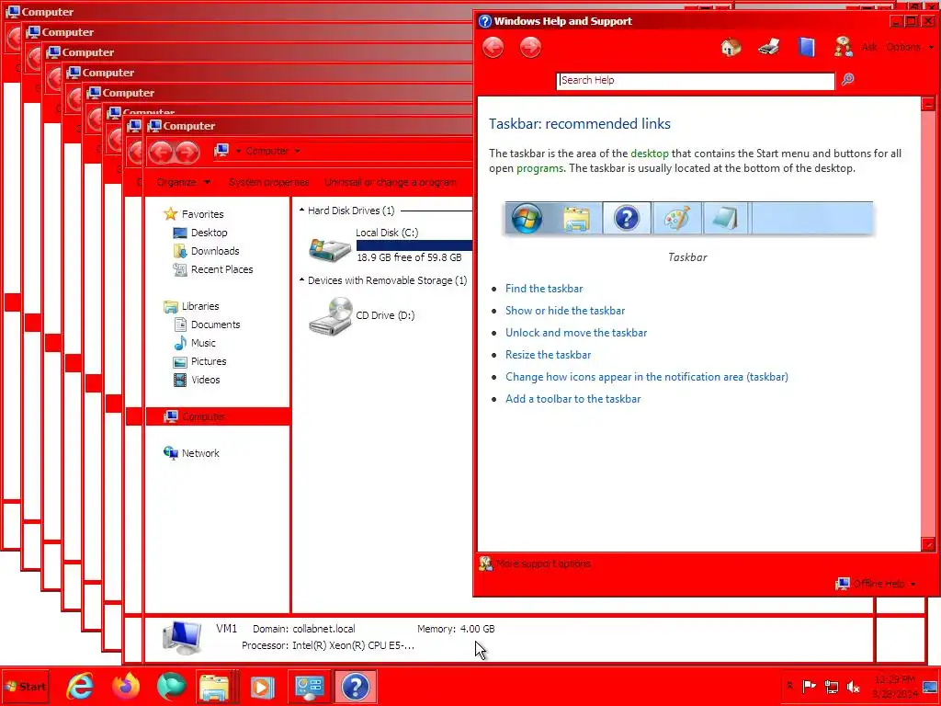941x706 pixels.
Task: Click Local Disk (C:) capacity bar
Action: (414, 245)
